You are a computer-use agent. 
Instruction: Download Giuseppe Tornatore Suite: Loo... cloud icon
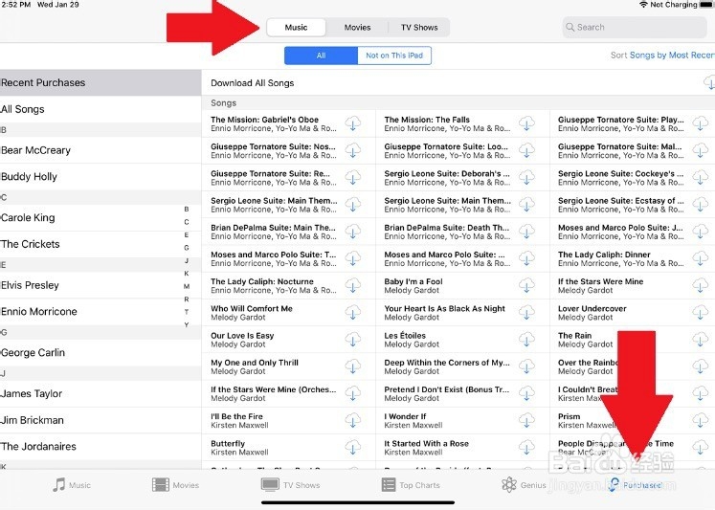click(x=526, y=150)
